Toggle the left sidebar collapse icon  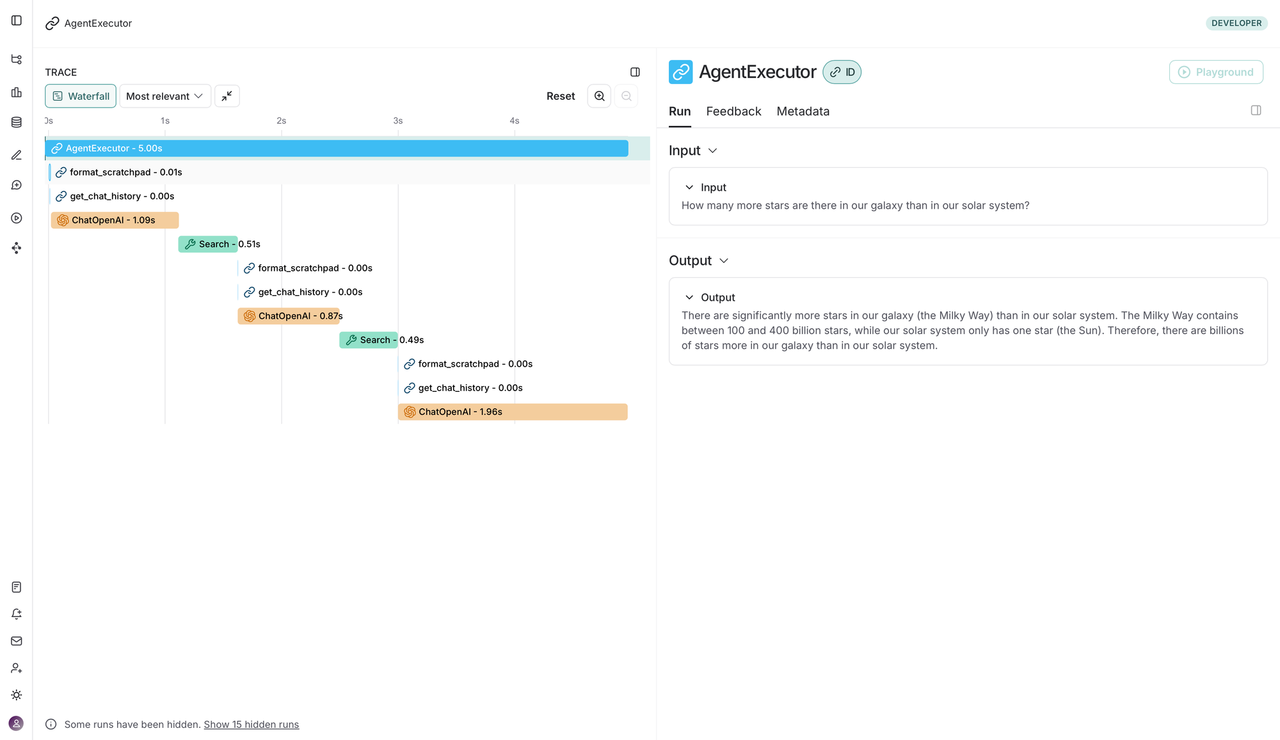[x=17, y=20]
